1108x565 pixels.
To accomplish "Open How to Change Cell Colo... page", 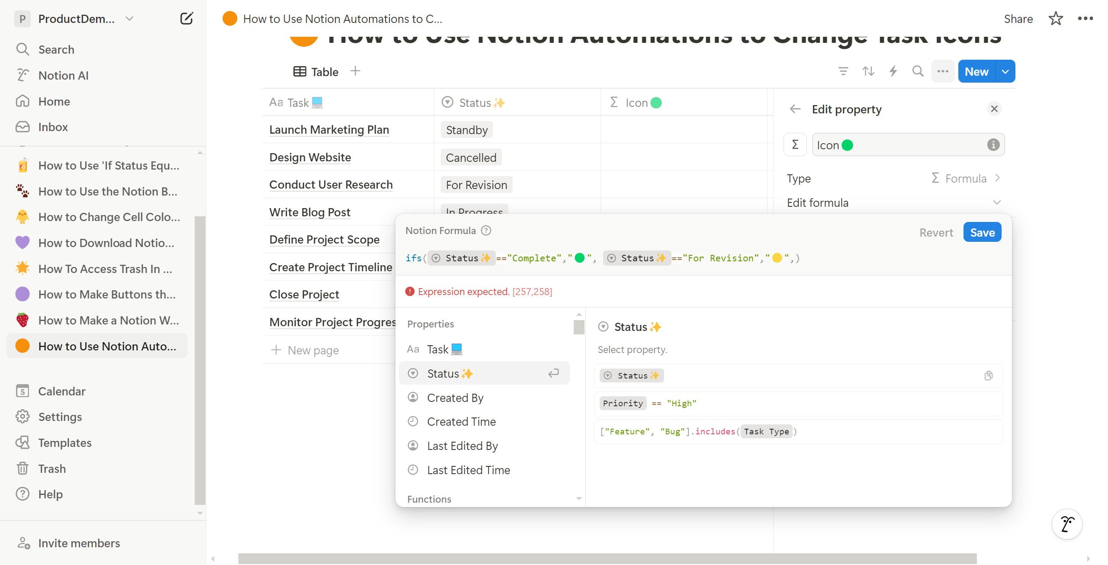I will [97, 217].
